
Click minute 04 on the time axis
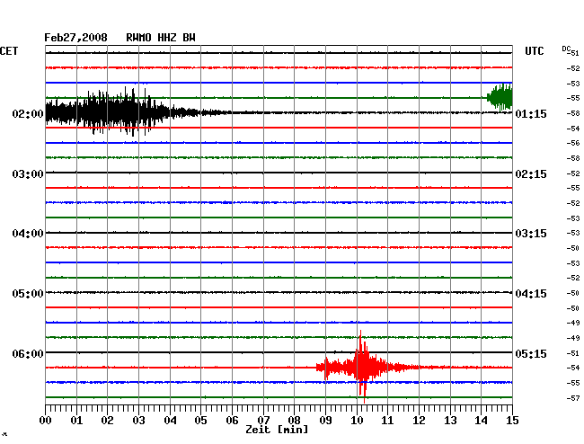170,420
